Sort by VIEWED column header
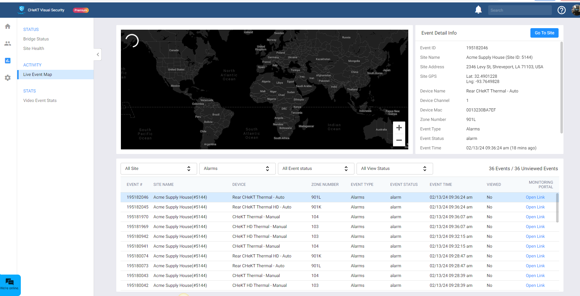The image size is (580, 296). tap(494, 185)
